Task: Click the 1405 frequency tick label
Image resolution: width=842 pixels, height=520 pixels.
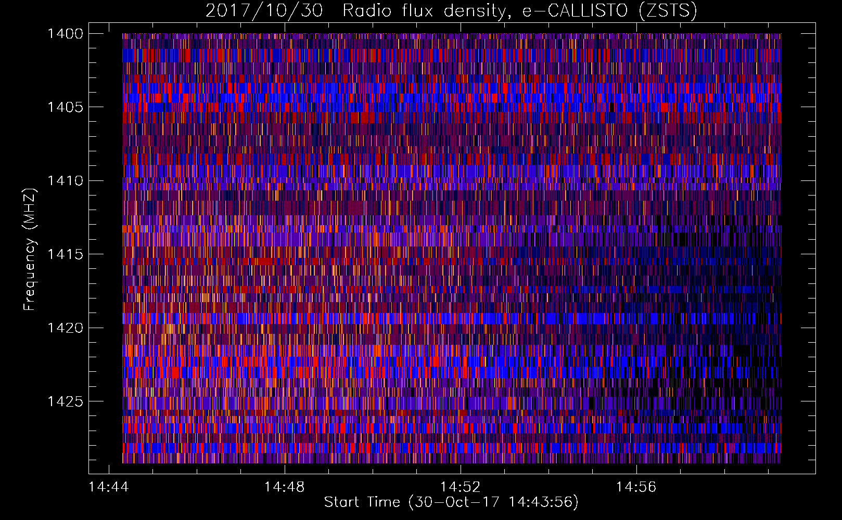Action: pyautogui.click(x=65, y=107)
